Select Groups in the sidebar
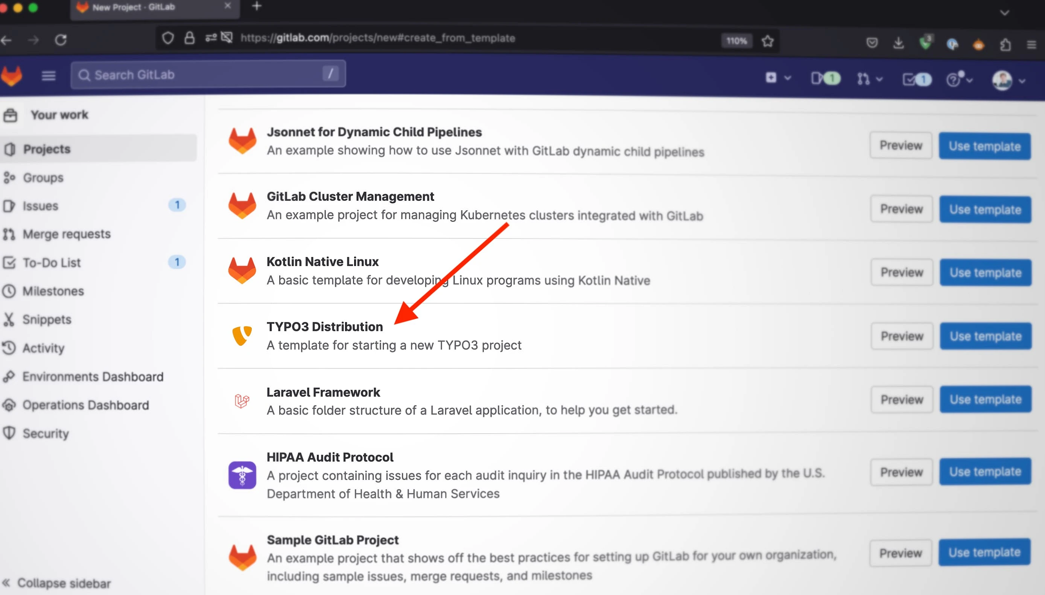Viewport: 1045px width, 595px height. pos(43,178)
